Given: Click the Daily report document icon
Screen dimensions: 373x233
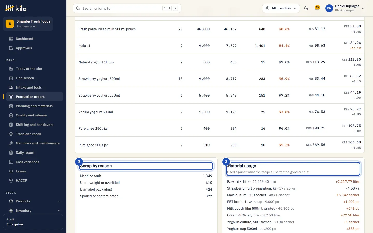Looking at the screenshot, I should 11,153.
